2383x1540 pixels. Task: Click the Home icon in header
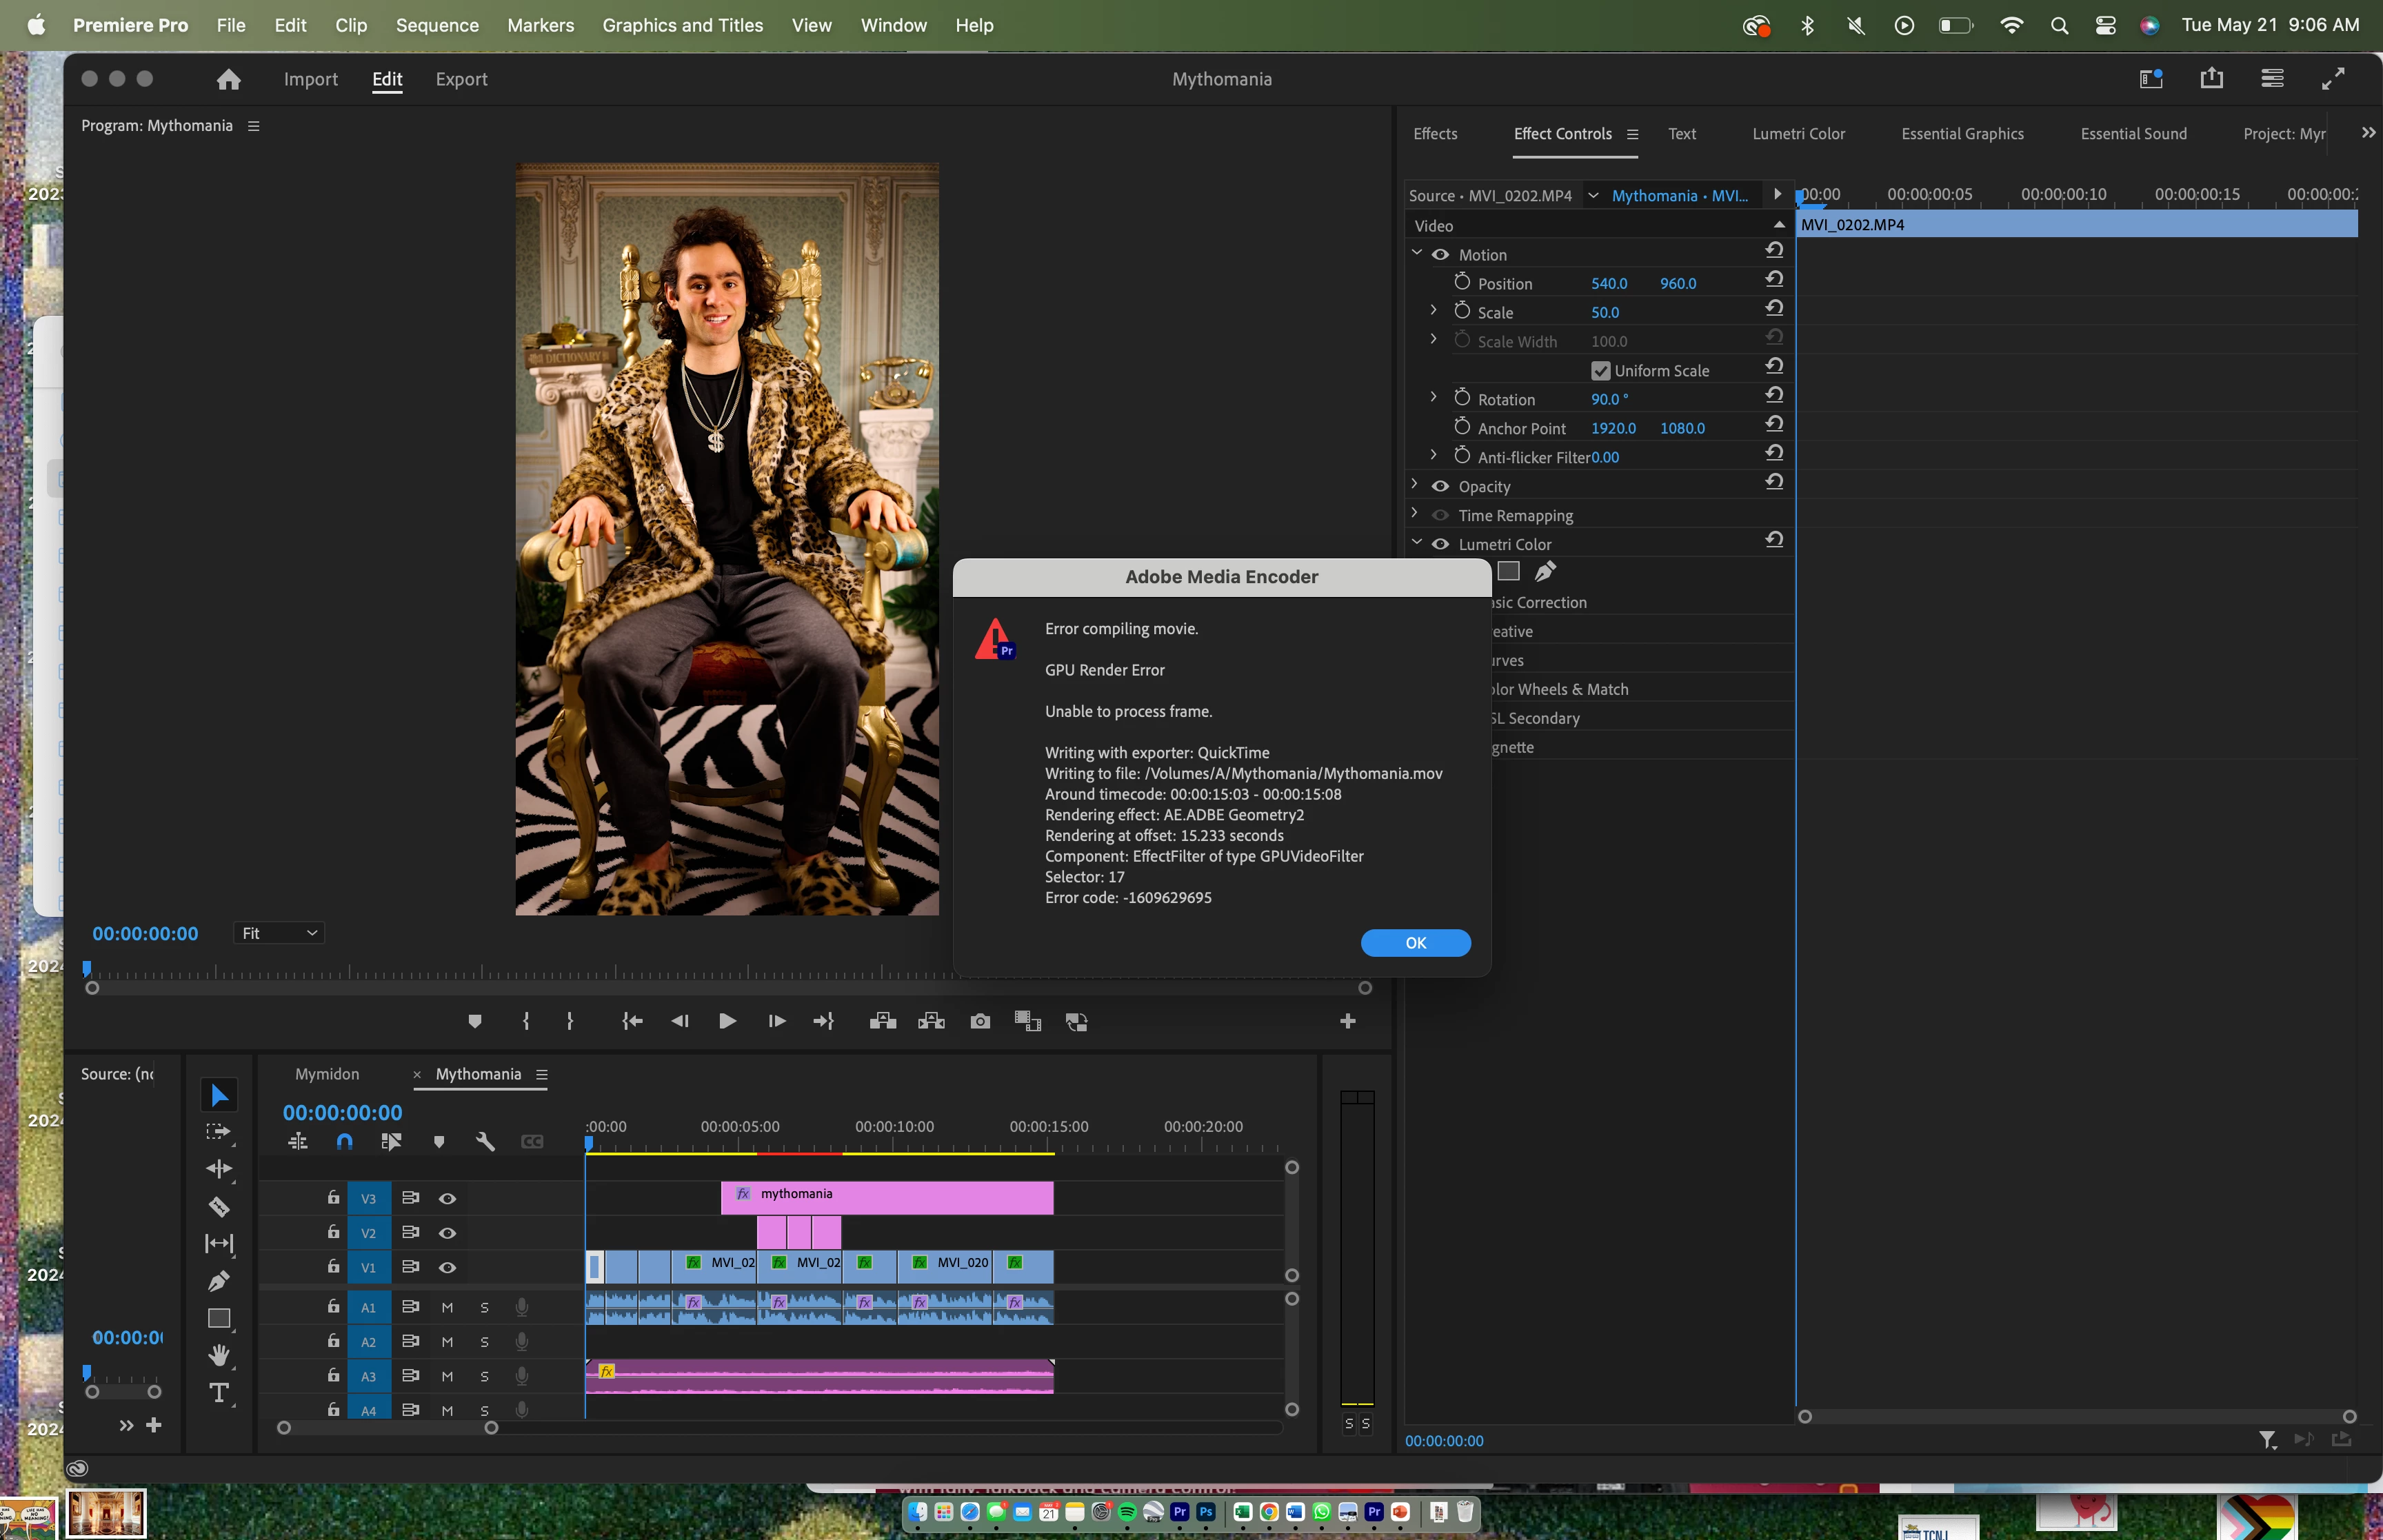click(x=229, y=79)
